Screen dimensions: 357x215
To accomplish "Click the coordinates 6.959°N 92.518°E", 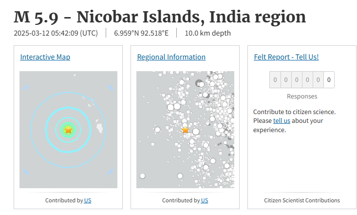I will pyautogui.click(x=141, y=33).
